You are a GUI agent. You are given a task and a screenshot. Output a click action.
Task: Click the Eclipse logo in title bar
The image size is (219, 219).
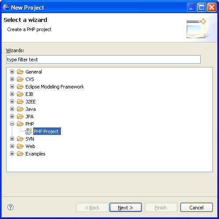tap(6, 7)
